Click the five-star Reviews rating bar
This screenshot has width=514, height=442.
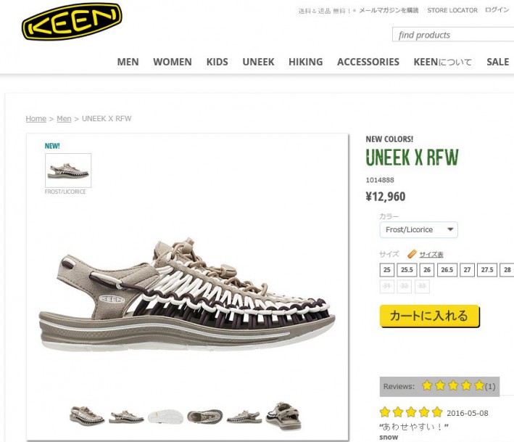[439, 386]
